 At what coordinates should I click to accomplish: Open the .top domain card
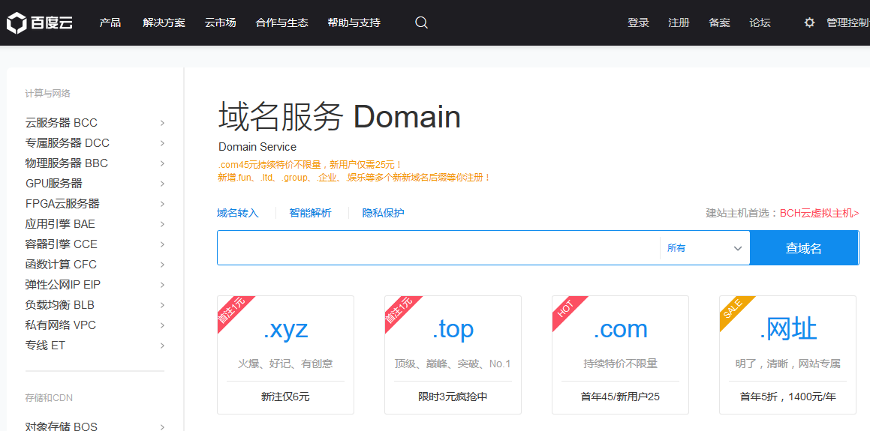point(453,355)
